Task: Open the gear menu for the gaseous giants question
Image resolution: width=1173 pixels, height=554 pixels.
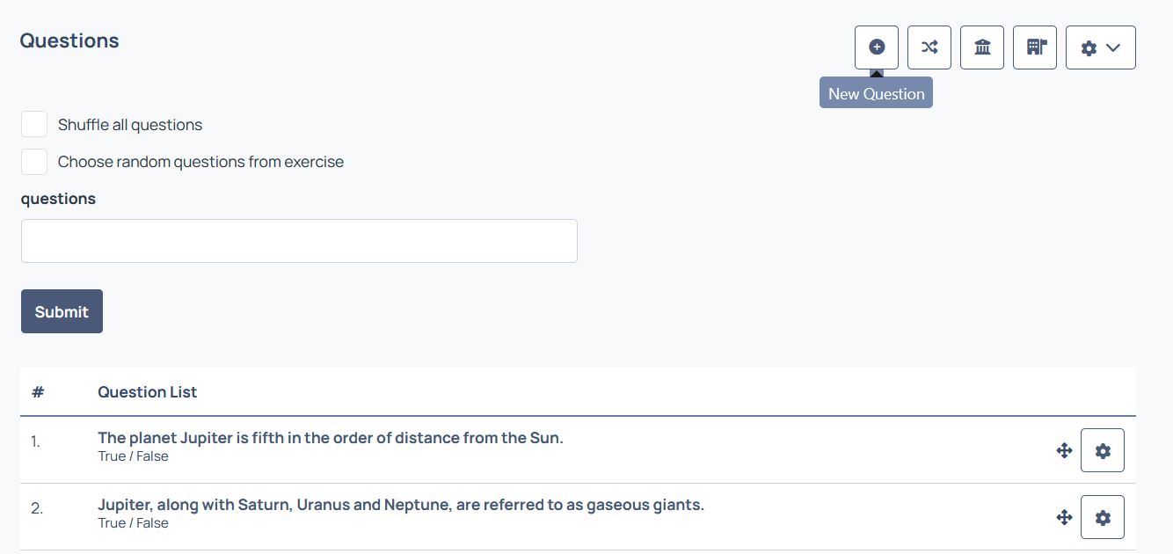Action: 1103,517
